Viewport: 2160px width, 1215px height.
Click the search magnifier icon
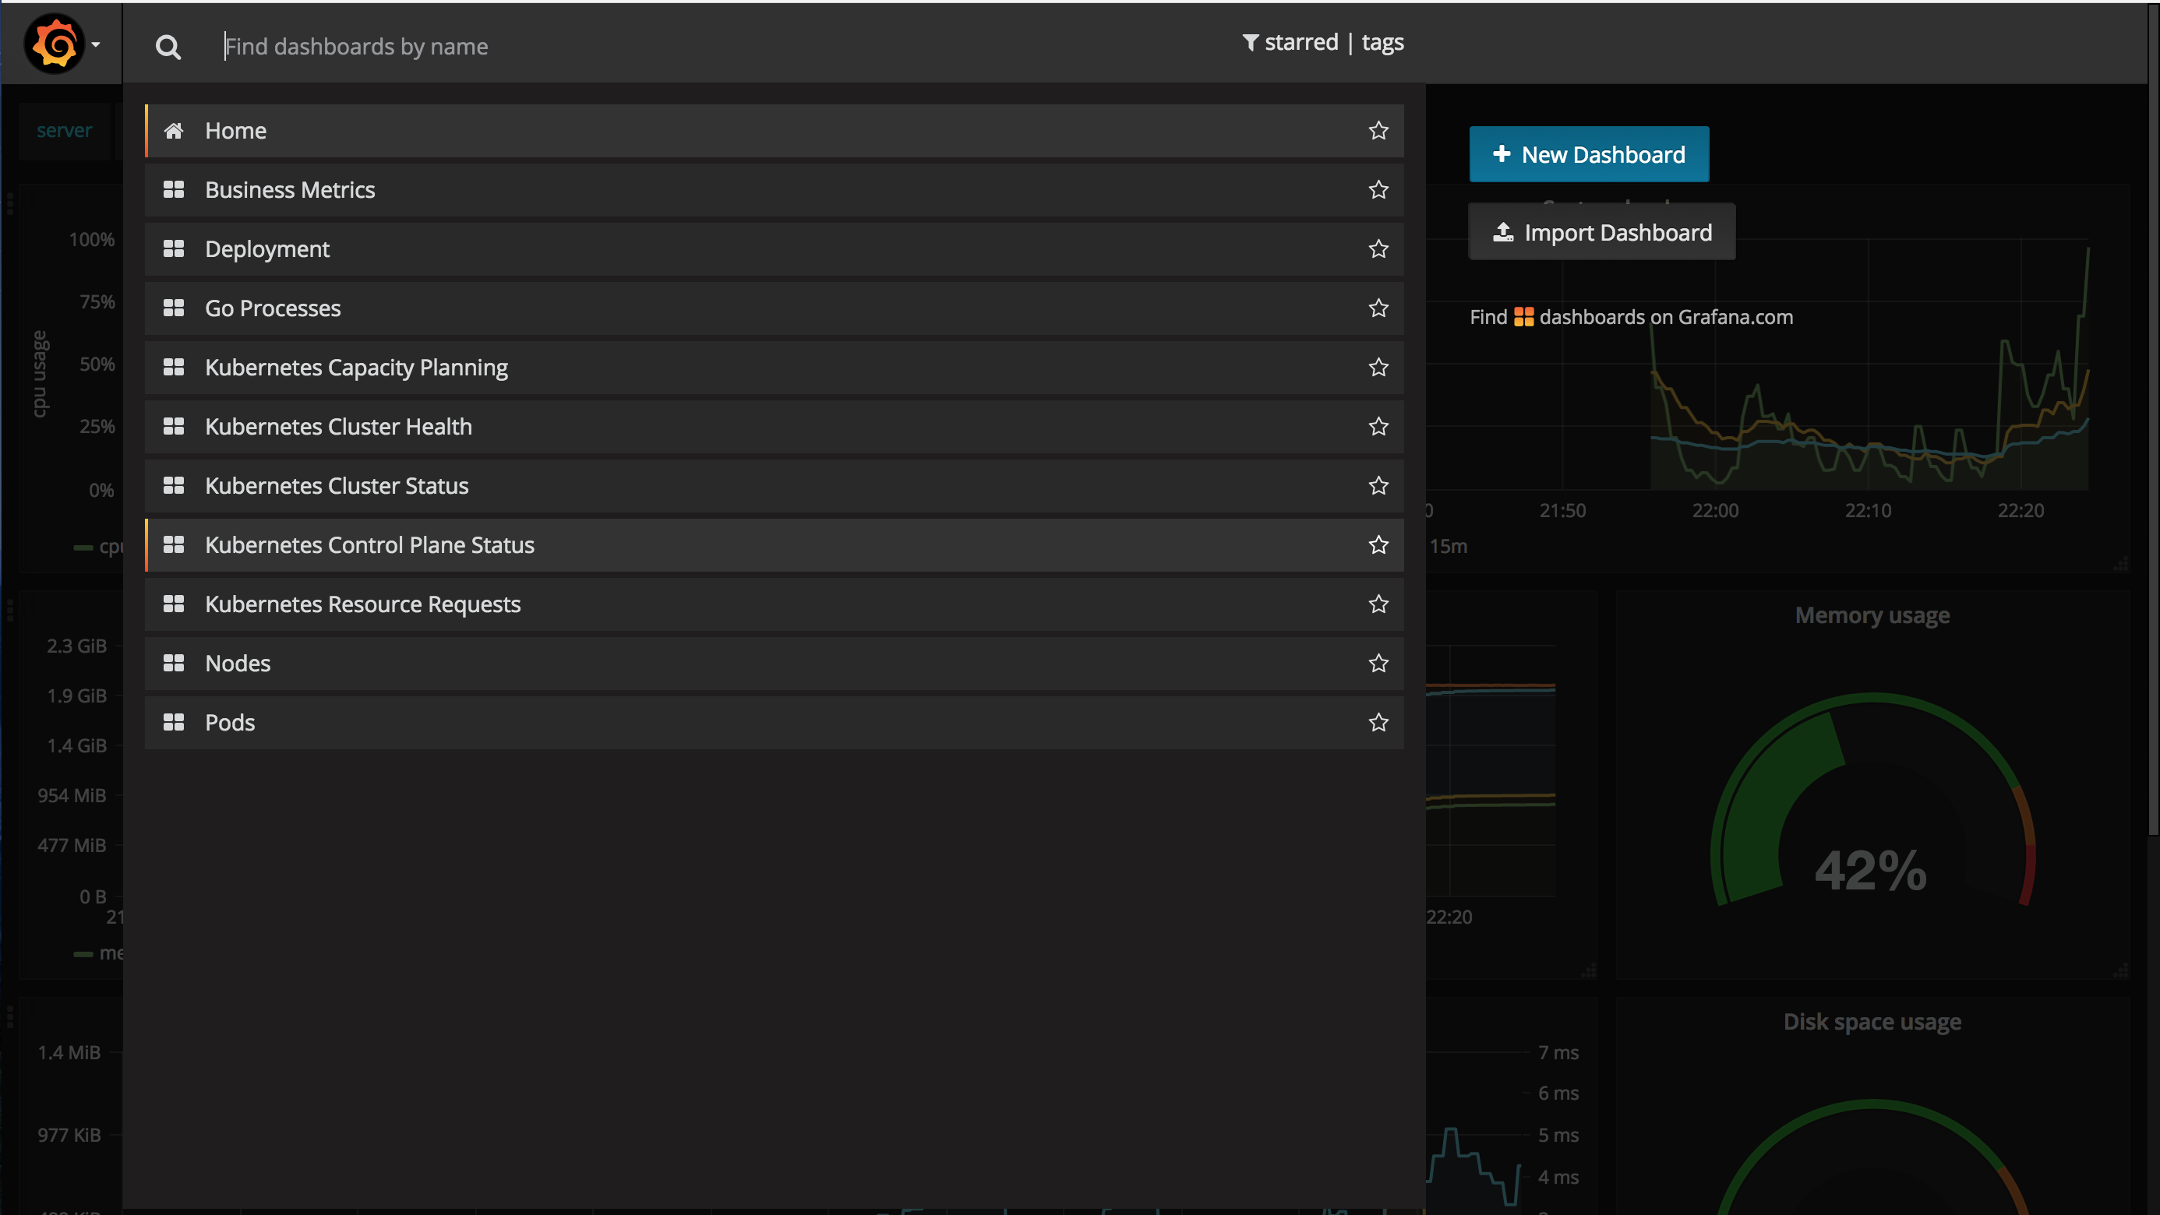point(168,47)
